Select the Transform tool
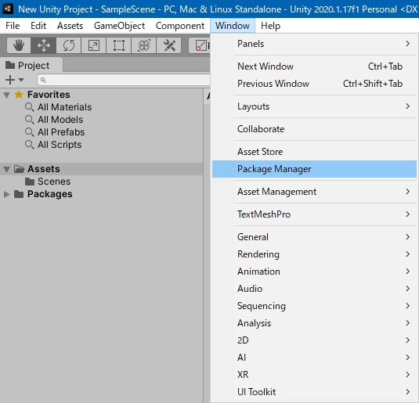The height and width of the screenshot is (403, 419). (144, 45)
